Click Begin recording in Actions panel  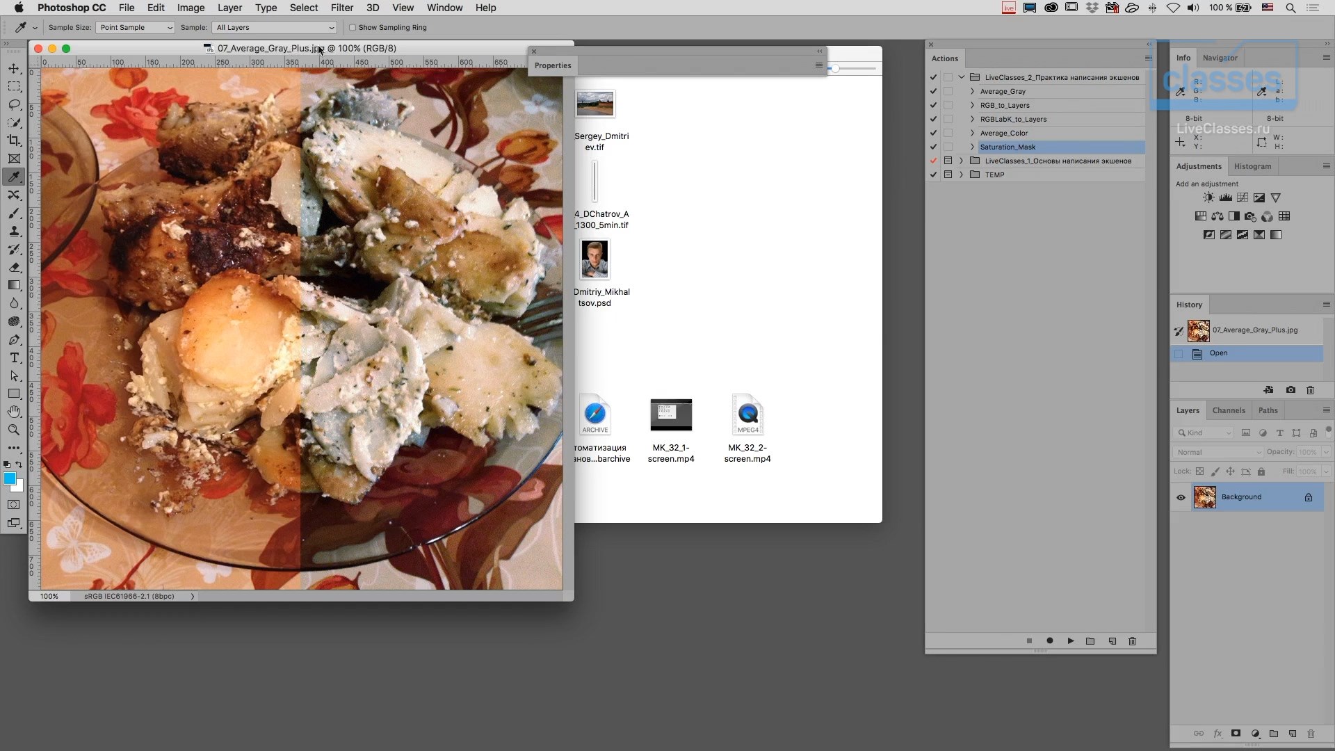(x=1050, y=641)
